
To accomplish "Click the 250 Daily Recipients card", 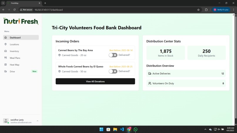I will (x=206, y=53).
